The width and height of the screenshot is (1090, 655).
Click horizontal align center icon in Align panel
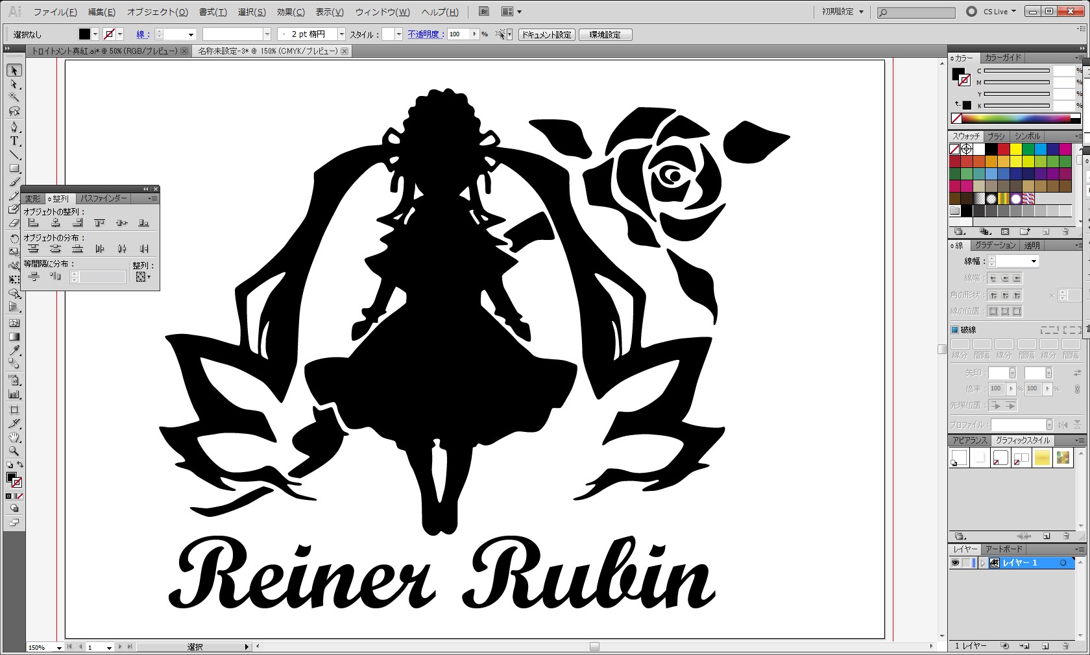point(56,223)
